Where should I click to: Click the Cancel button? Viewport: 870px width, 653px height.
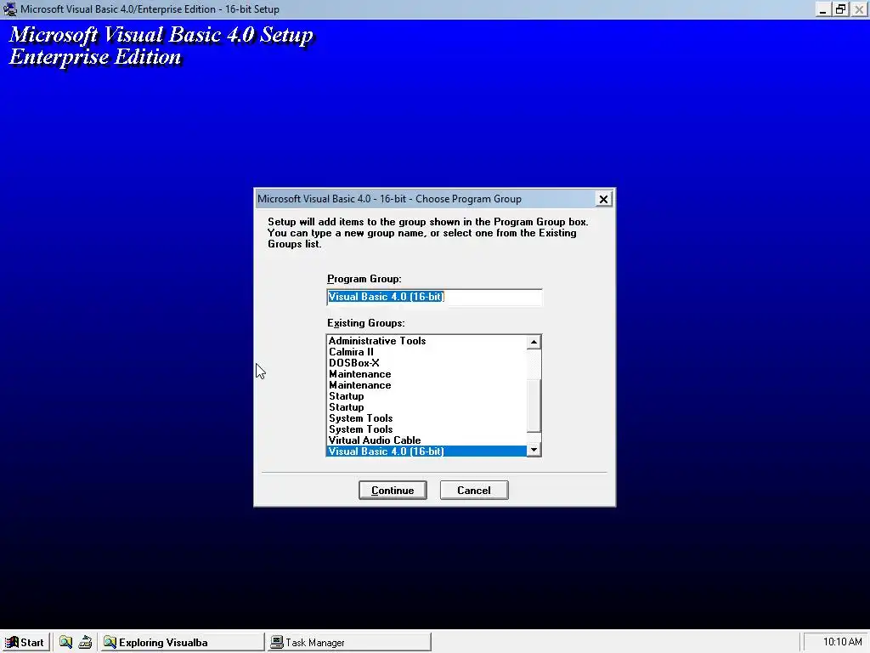coord(474,490)
